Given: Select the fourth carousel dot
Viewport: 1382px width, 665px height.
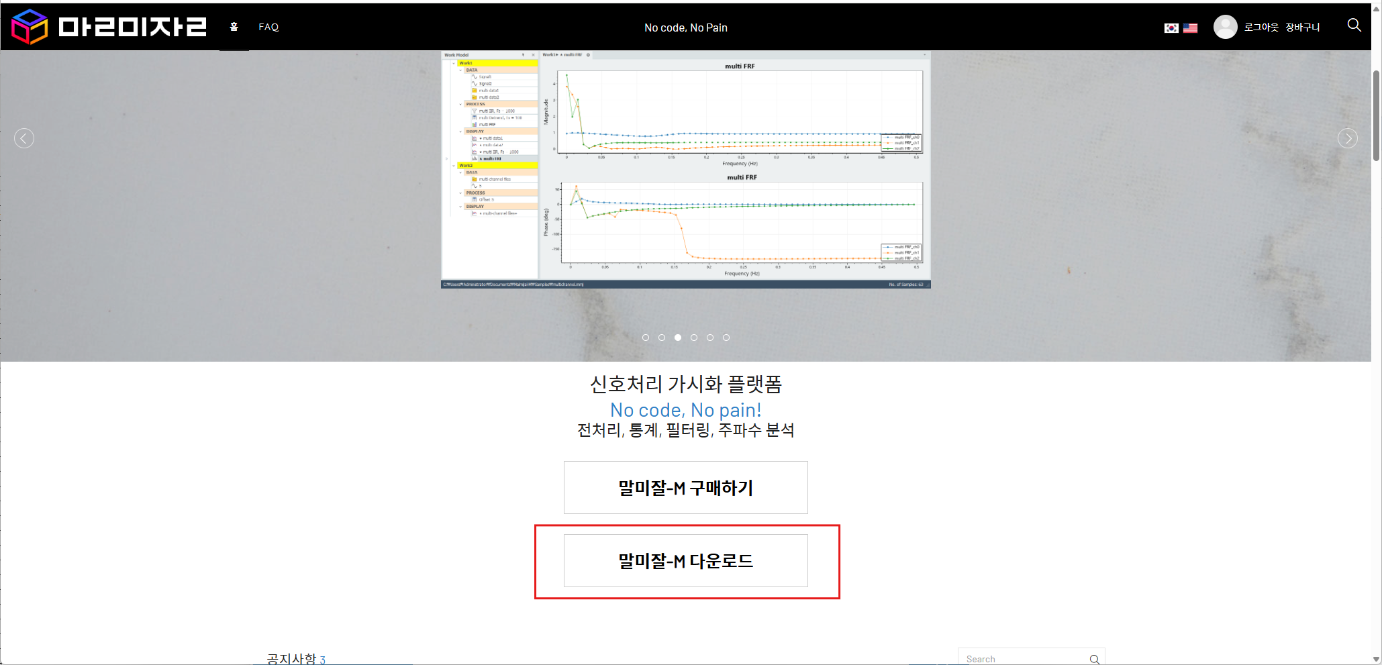Looking at the screenshot, I should [x=694, y=338].
